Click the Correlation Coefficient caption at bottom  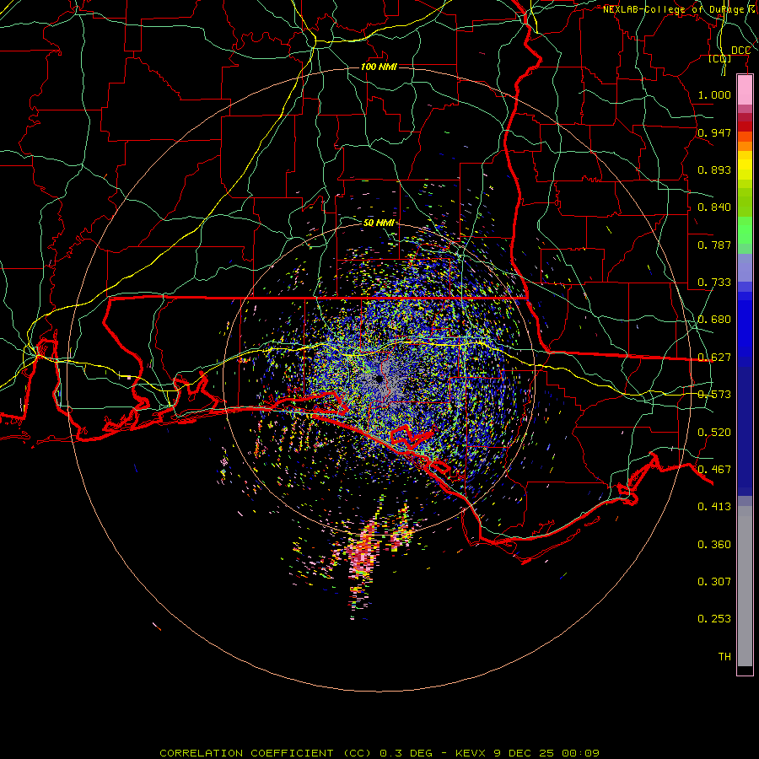coord(379,753)
